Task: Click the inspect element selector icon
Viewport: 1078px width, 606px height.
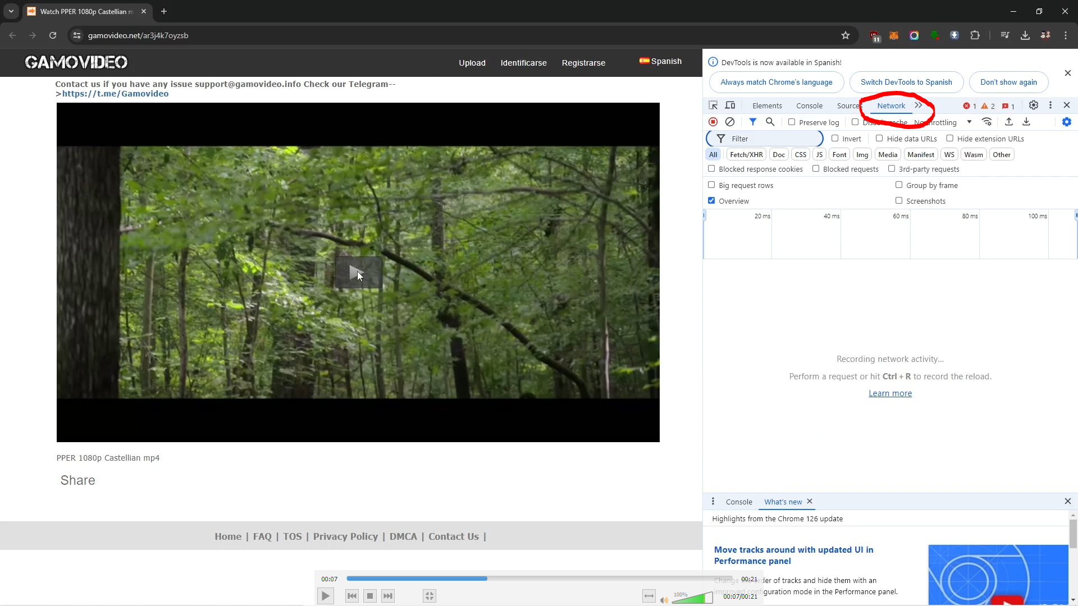Action: click(x=713, y=105)
